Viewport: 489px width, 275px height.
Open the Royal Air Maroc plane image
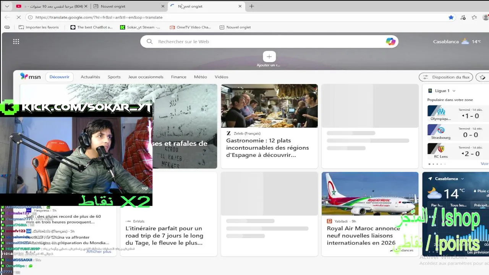coord(370,194)
